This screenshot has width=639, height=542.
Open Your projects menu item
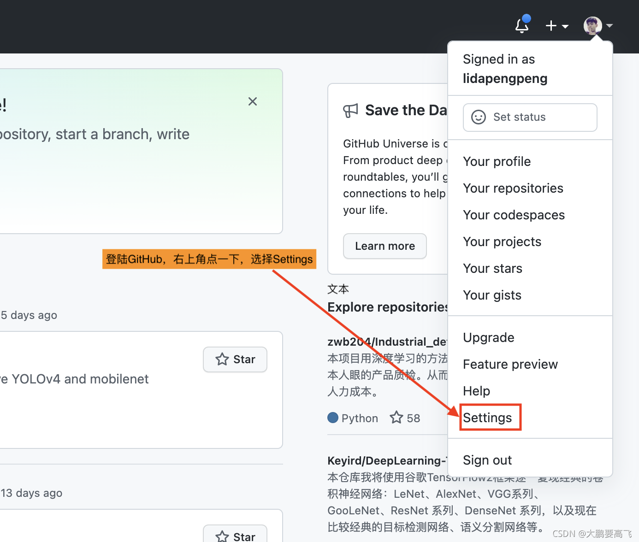click(x=502, y=242)
